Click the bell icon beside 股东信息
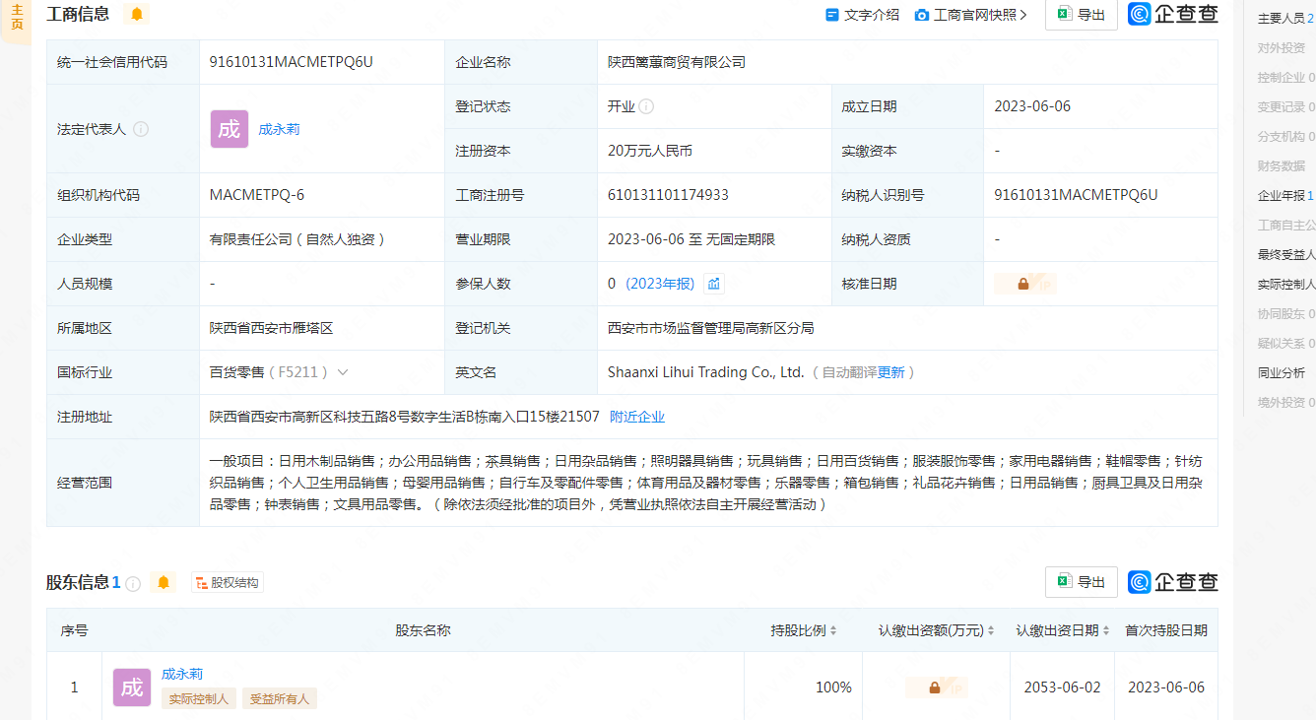The height and width of the screenshot is (720, 1316). 164,582
